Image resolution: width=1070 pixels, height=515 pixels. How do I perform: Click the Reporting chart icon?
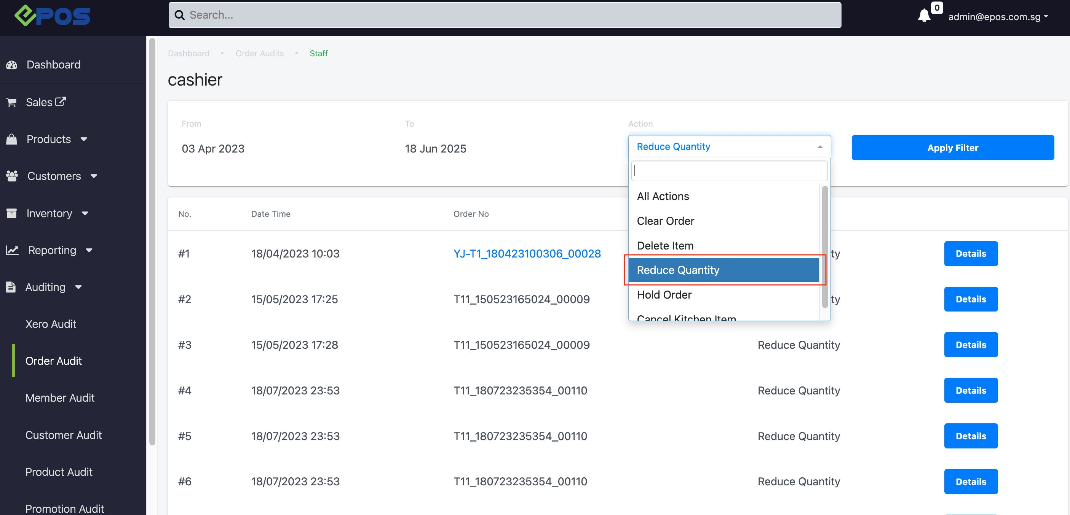(12, 250)
